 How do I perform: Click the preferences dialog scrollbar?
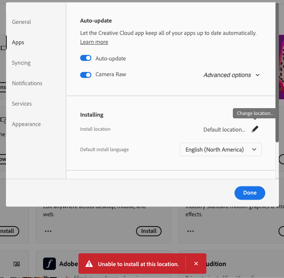pos(277,72)
